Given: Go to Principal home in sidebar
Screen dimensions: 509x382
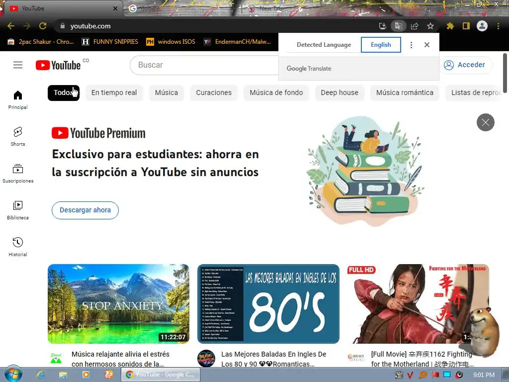Looking at the screenshot, I should click(18, 99).
